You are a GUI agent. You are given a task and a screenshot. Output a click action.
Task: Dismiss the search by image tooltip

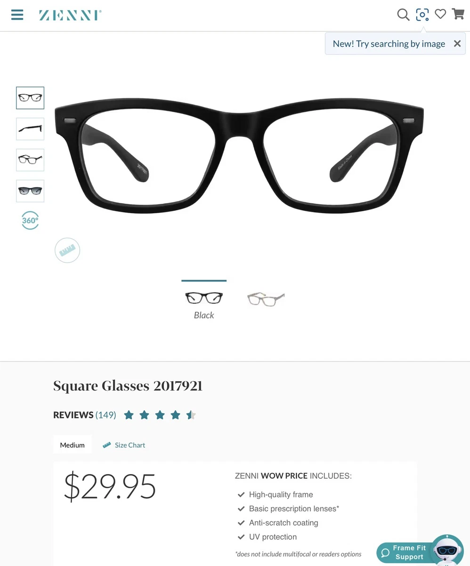pos(457,43)
